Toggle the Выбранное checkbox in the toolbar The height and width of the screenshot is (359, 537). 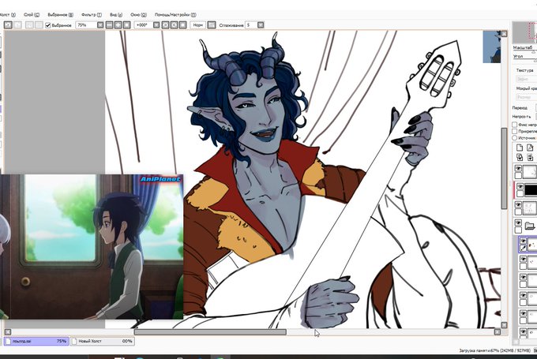click(48, 25)
